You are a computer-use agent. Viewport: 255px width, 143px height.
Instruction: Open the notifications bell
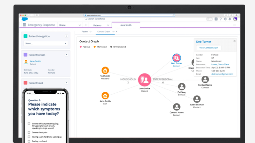tap(230, 19)
